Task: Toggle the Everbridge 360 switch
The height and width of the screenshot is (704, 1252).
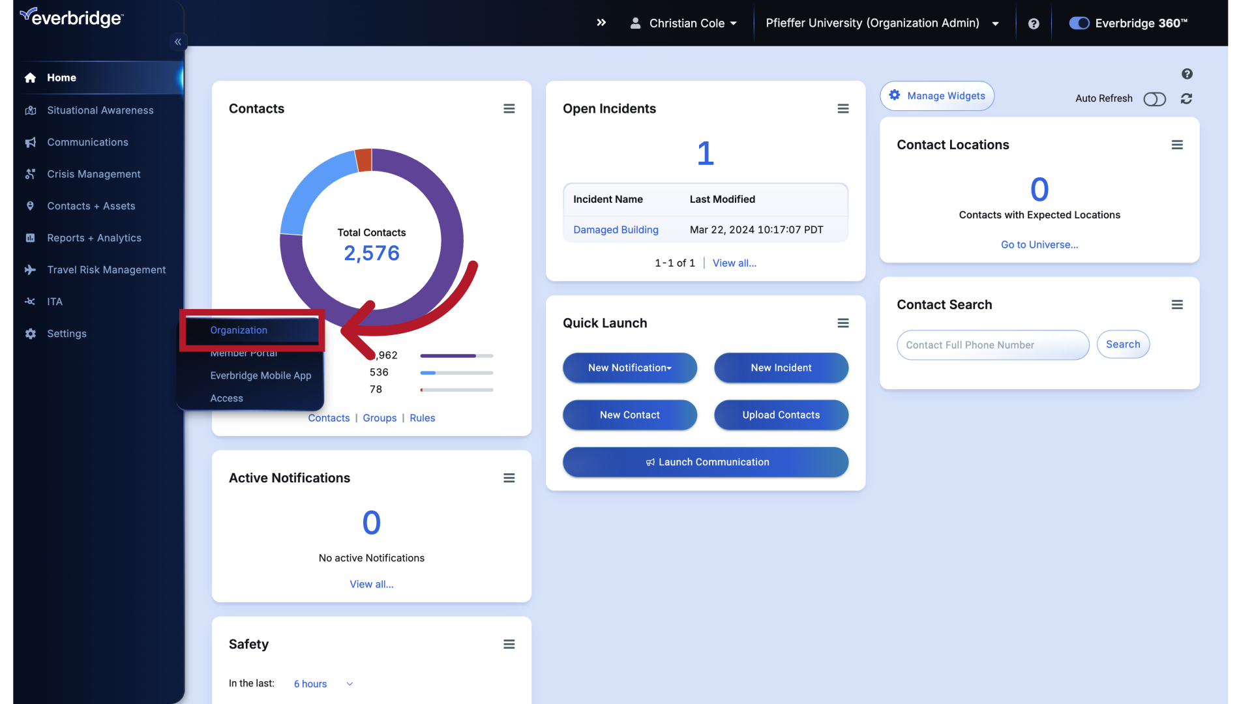Action: click(1079, 23)
